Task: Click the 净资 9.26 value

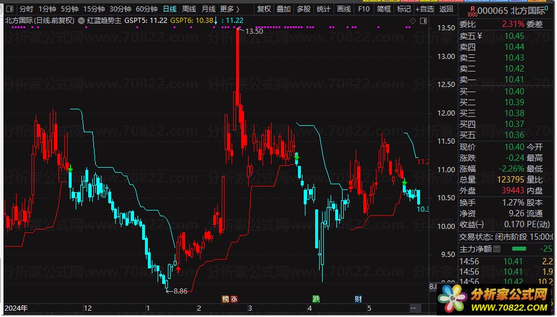Action: pos(516,213)
